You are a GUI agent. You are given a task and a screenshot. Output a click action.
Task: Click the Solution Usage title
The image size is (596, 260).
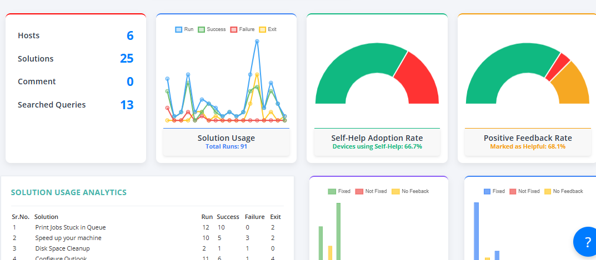click(x=226, y=138)
